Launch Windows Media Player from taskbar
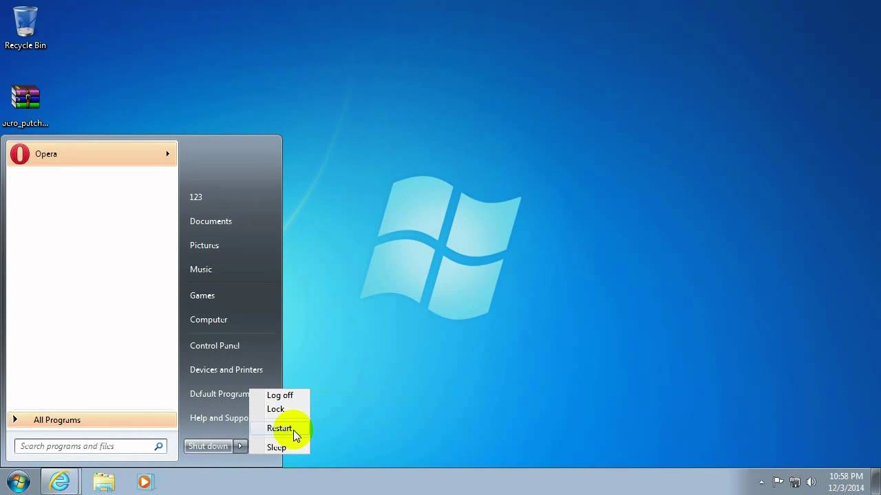This screenshot has width=881, height=495. [145, 482]
